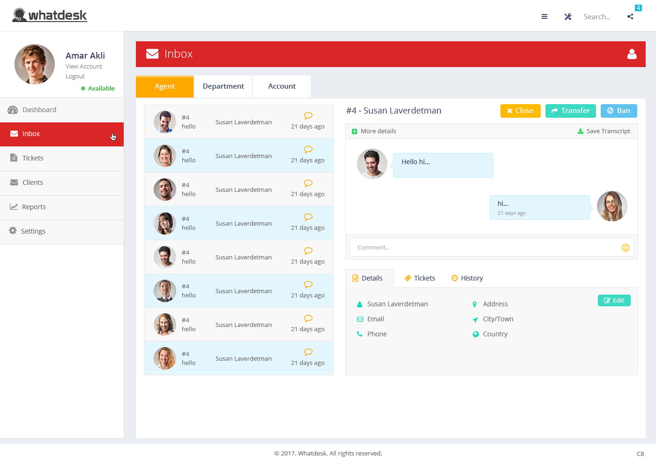Screen dimensions: 656x463
Task: Ban the user with Ban button
Action: coord(619,111)
